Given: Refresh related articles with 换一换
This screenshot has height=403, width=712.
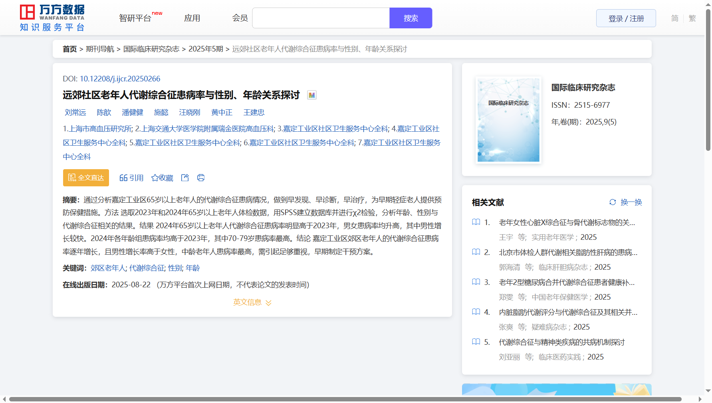Looking at the screenshot, I should pyautogui.click(x=625, y=202).
